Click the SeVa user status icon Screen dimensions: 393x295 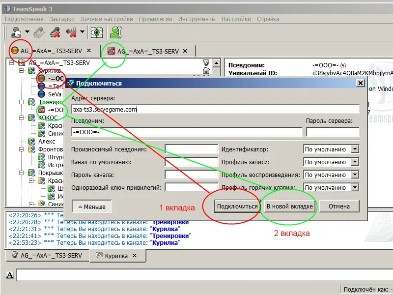41,94
